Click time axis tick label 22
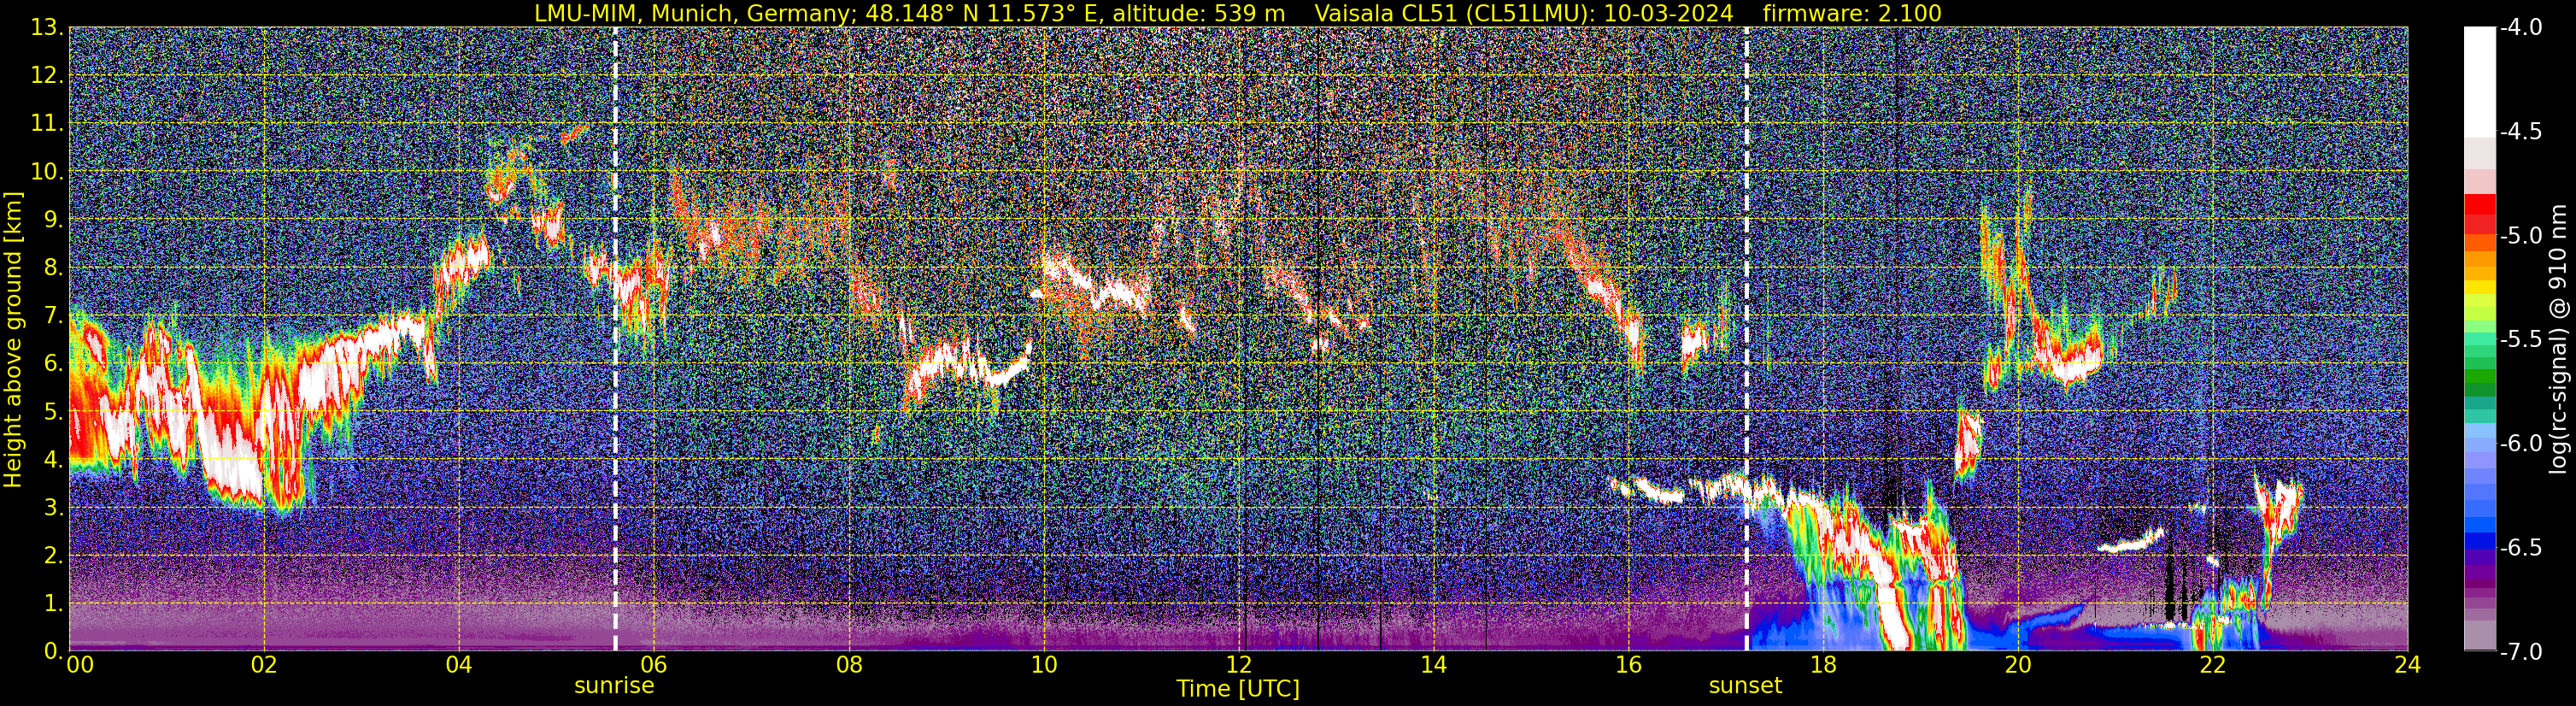Screen dimensions: 2576x706 [2213, 665]
